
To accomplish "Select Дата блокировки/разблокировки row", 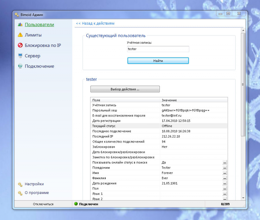I will tap(159, 152).
